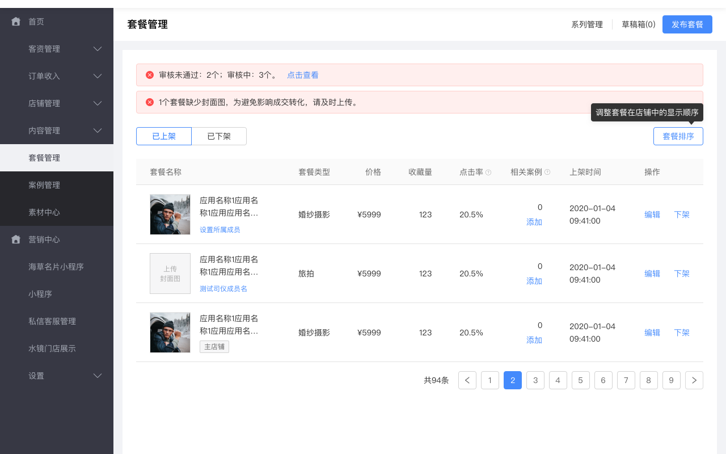
Task: Switch to the 已下架 tab
Action: coord(219,136)
